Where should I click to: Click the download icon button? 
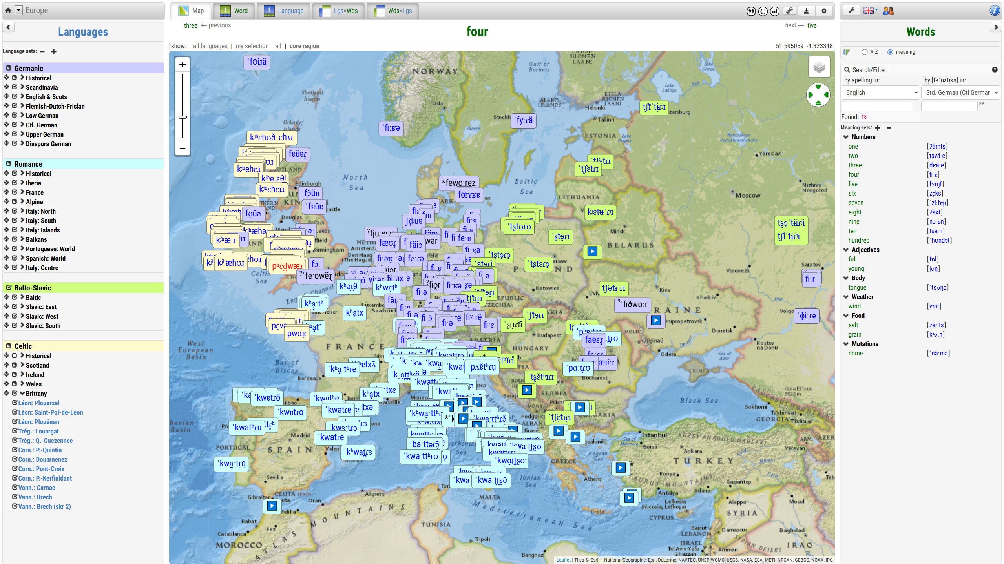(806, 11)
